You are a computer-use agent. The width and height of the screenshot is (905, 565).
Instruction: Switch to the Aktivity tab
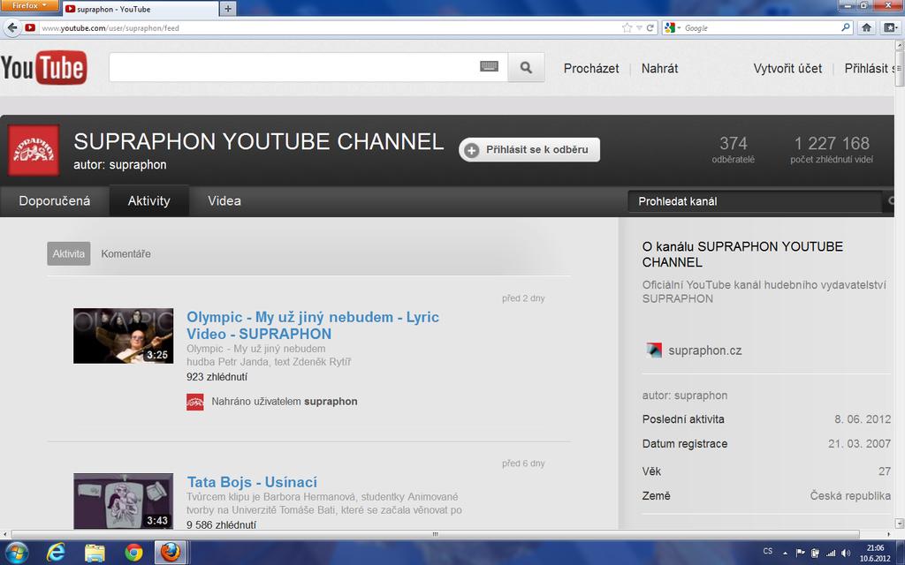tap(148, 201)
